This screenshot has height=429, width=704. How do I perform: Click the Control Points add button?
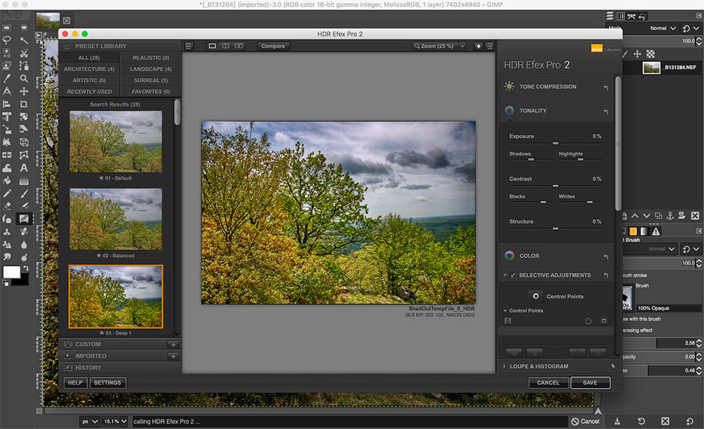[x=536, y=297]
